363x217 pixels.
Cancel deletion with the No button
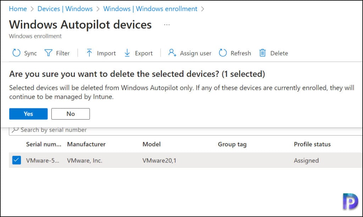pos(71,114)
